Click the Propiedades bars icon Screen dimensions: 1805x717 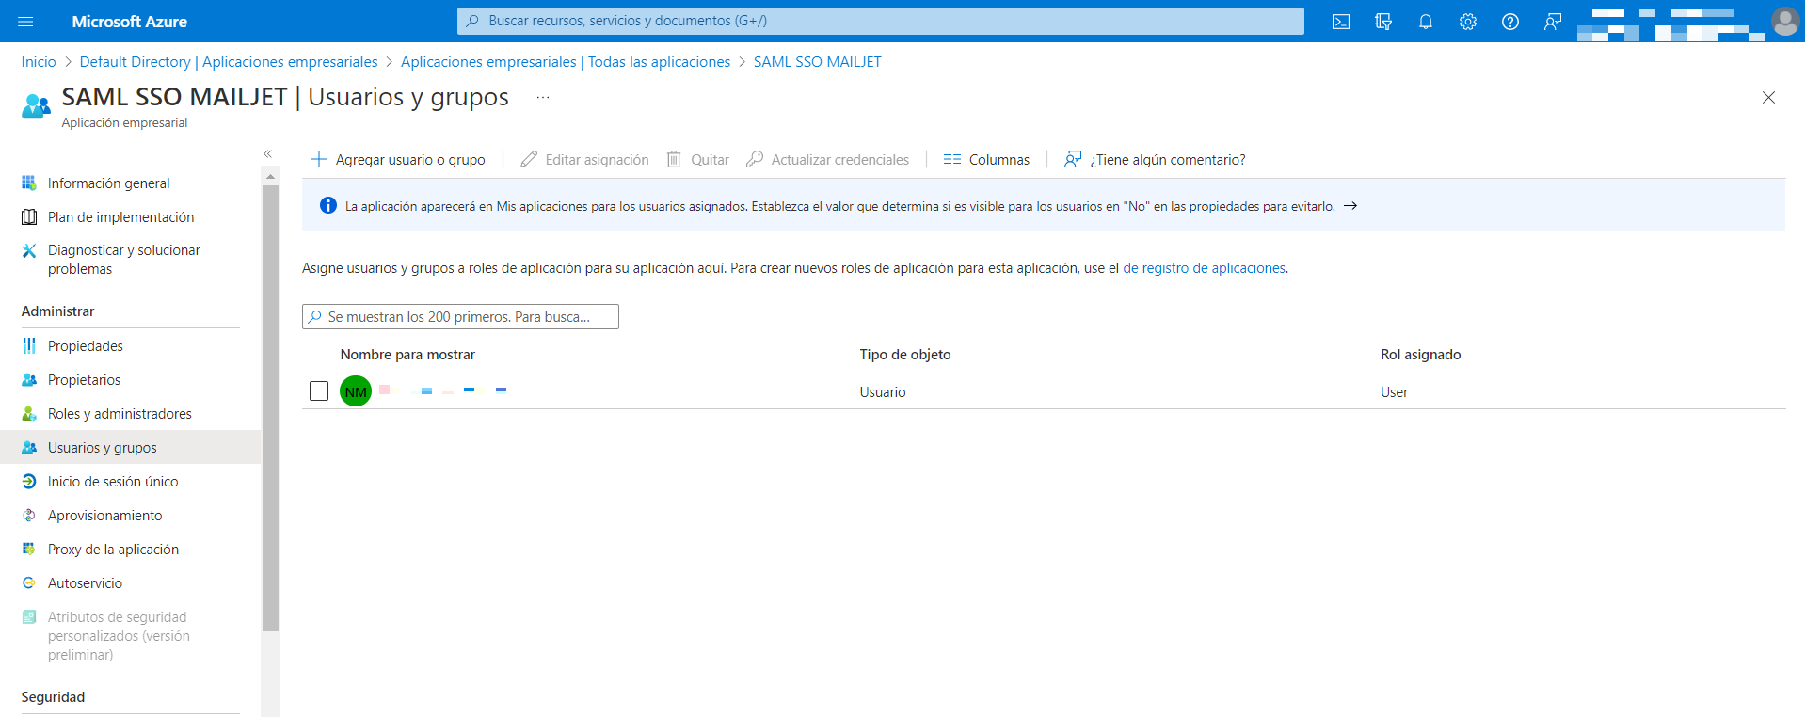tap(29, 346)
